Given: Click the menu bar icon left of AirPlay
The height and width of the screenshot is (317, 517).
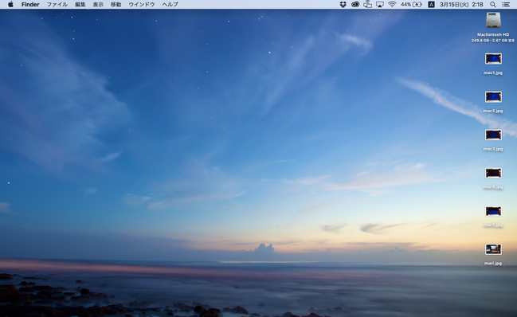Looking at the screenshot, I should point(367,4).
